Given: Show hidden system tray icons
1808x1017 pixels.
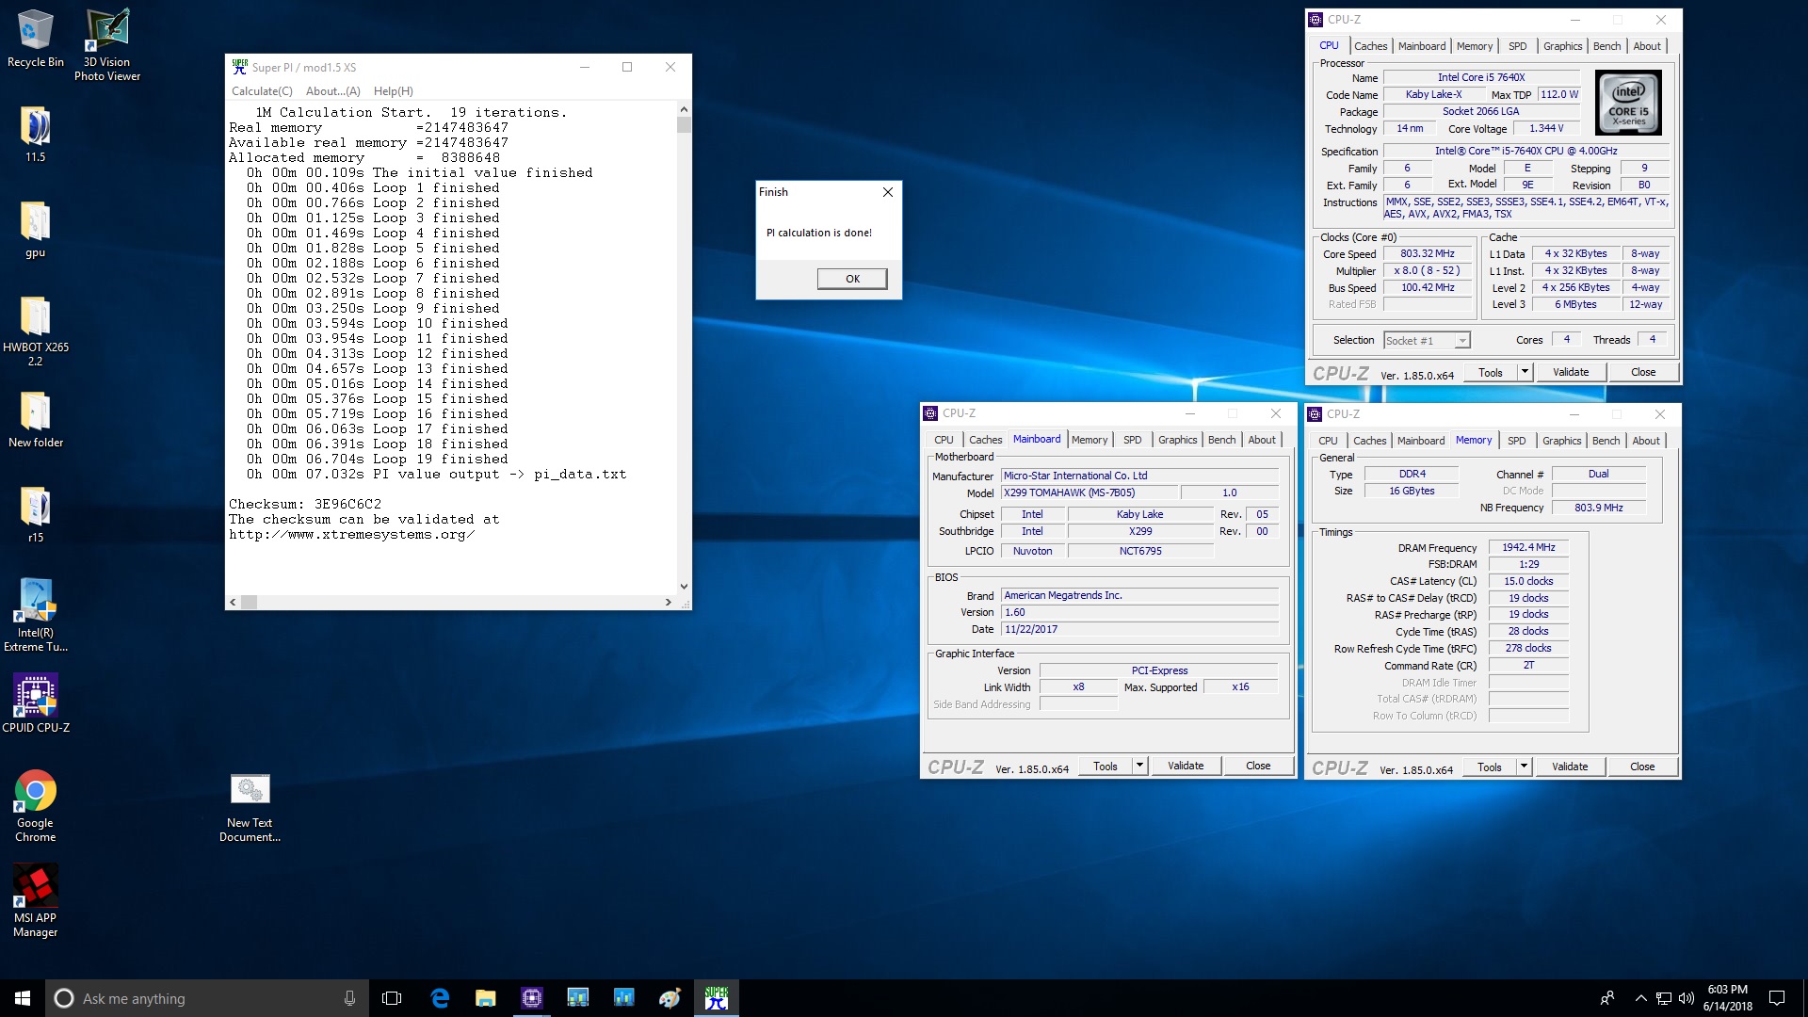Looking at the screenshot, I should (1640, 998).
